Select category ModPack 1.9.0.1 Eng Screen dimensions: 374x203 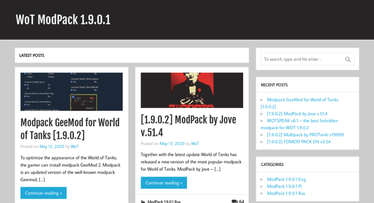(286, 179)
